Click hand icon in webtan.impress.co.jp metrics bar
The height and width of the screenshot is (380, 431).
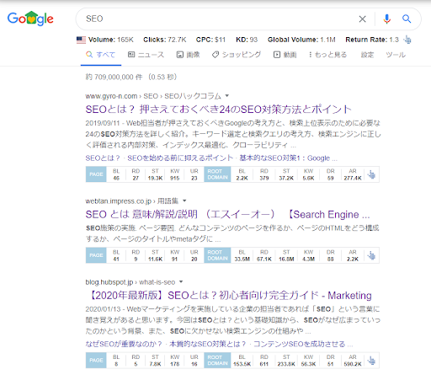[x=371, y=255]
